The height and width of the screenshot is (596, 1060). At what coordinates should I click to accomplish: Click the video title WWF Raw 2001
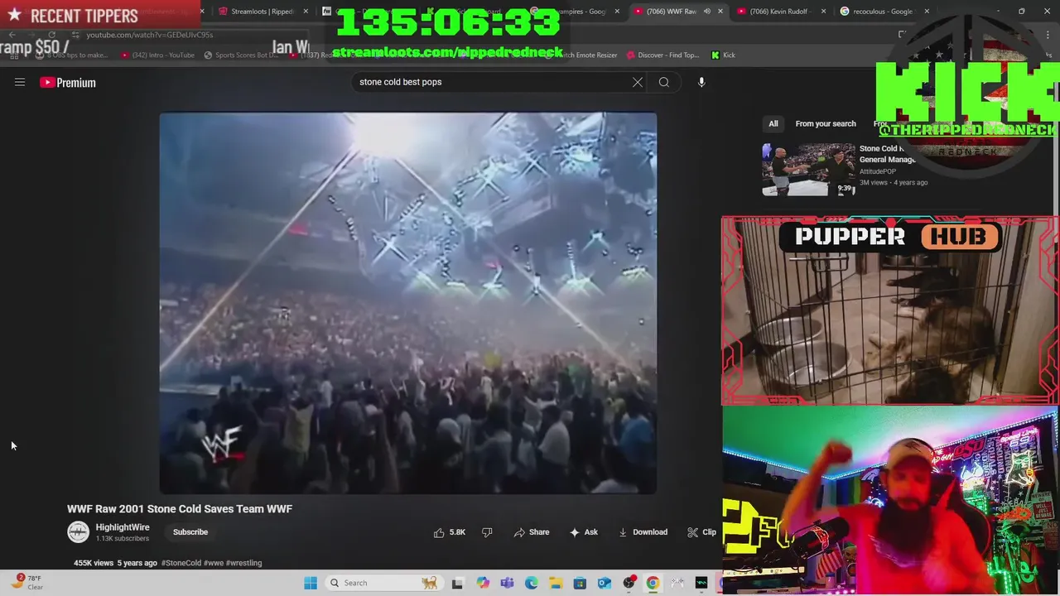tap(180, 509)
